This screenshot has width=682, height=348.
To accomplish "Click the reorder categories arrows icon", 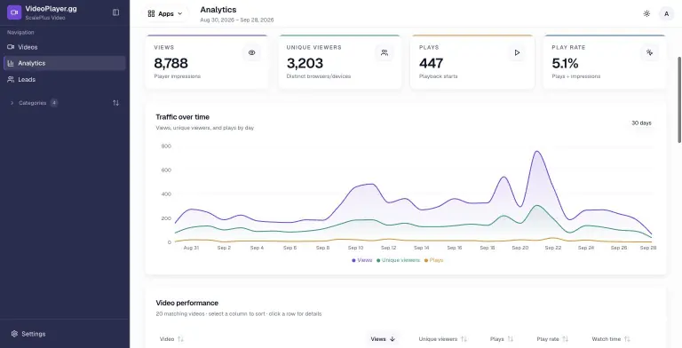I will tap(115, 103).
